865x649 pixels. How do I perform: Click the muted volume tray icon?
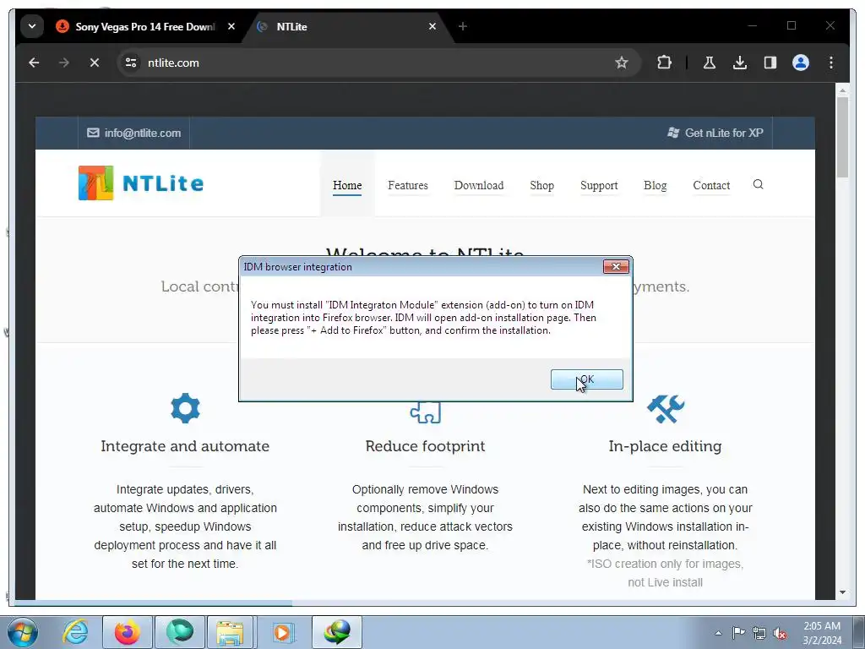pyautogui.click(x=780, y=633)
